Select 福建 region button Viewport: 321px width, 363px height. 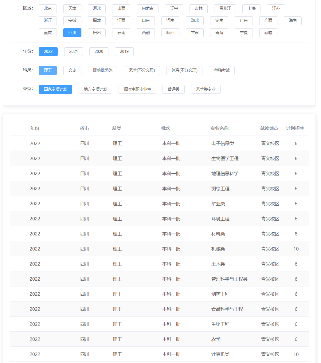click(97, 21)
